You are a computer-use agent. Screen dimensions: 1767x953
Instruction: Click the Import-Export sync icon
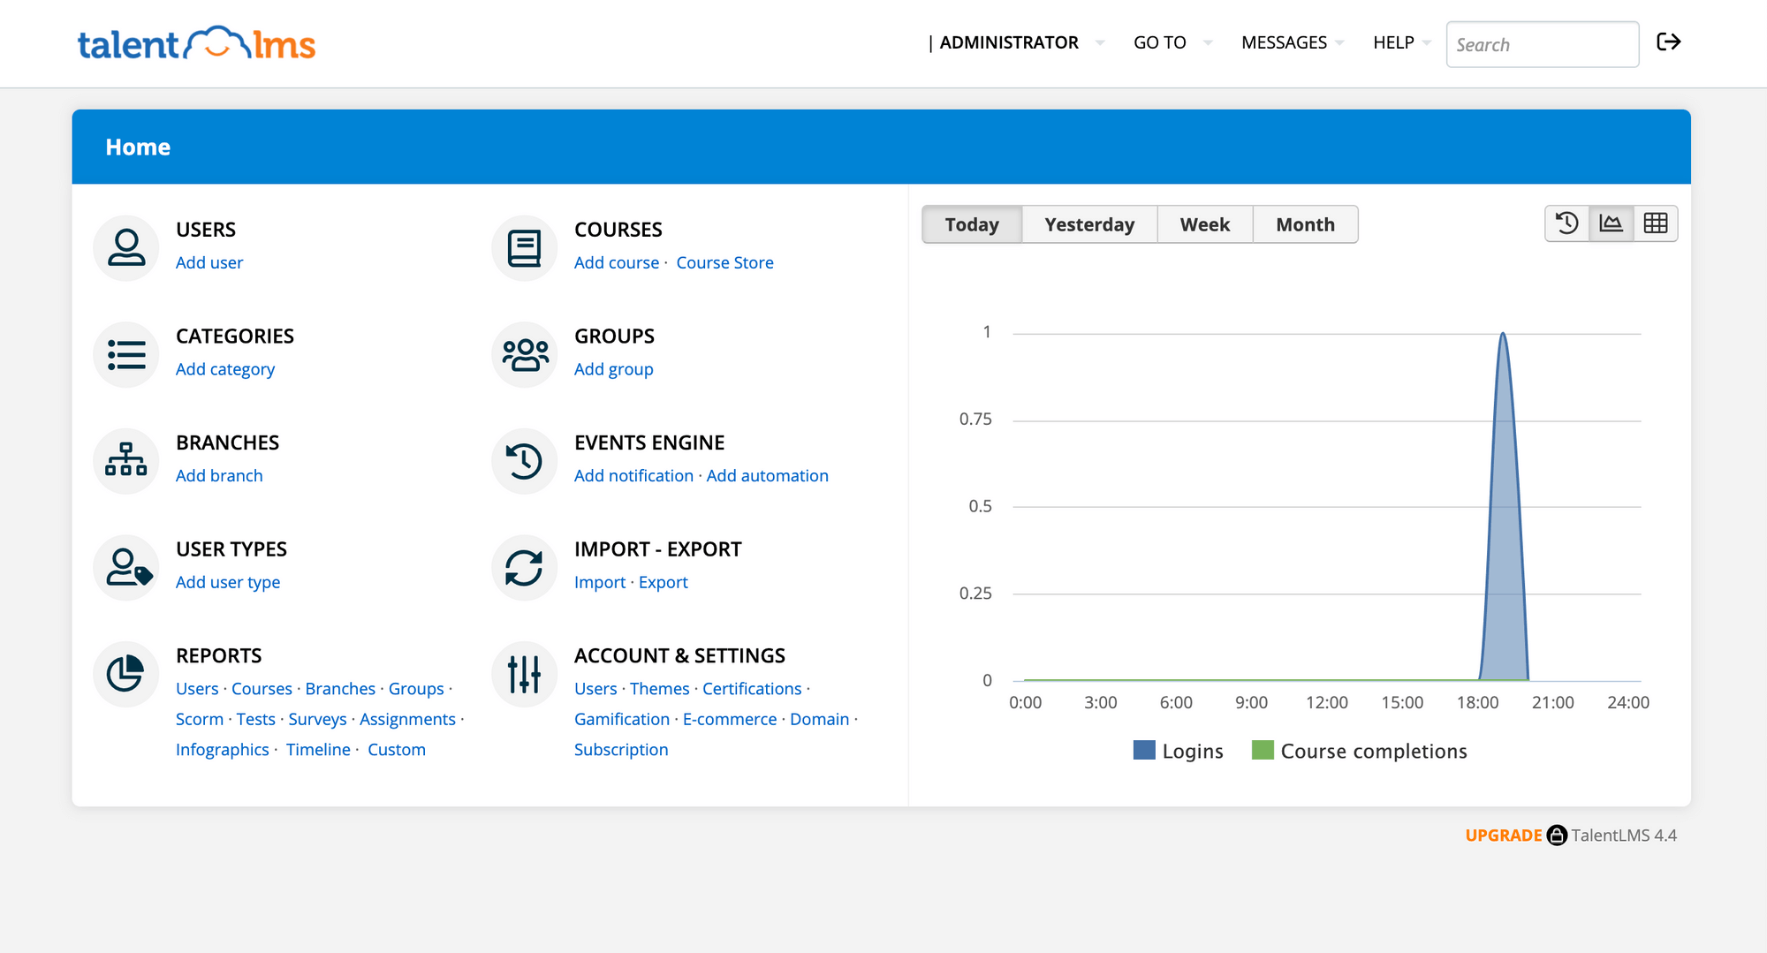[523, 567]
